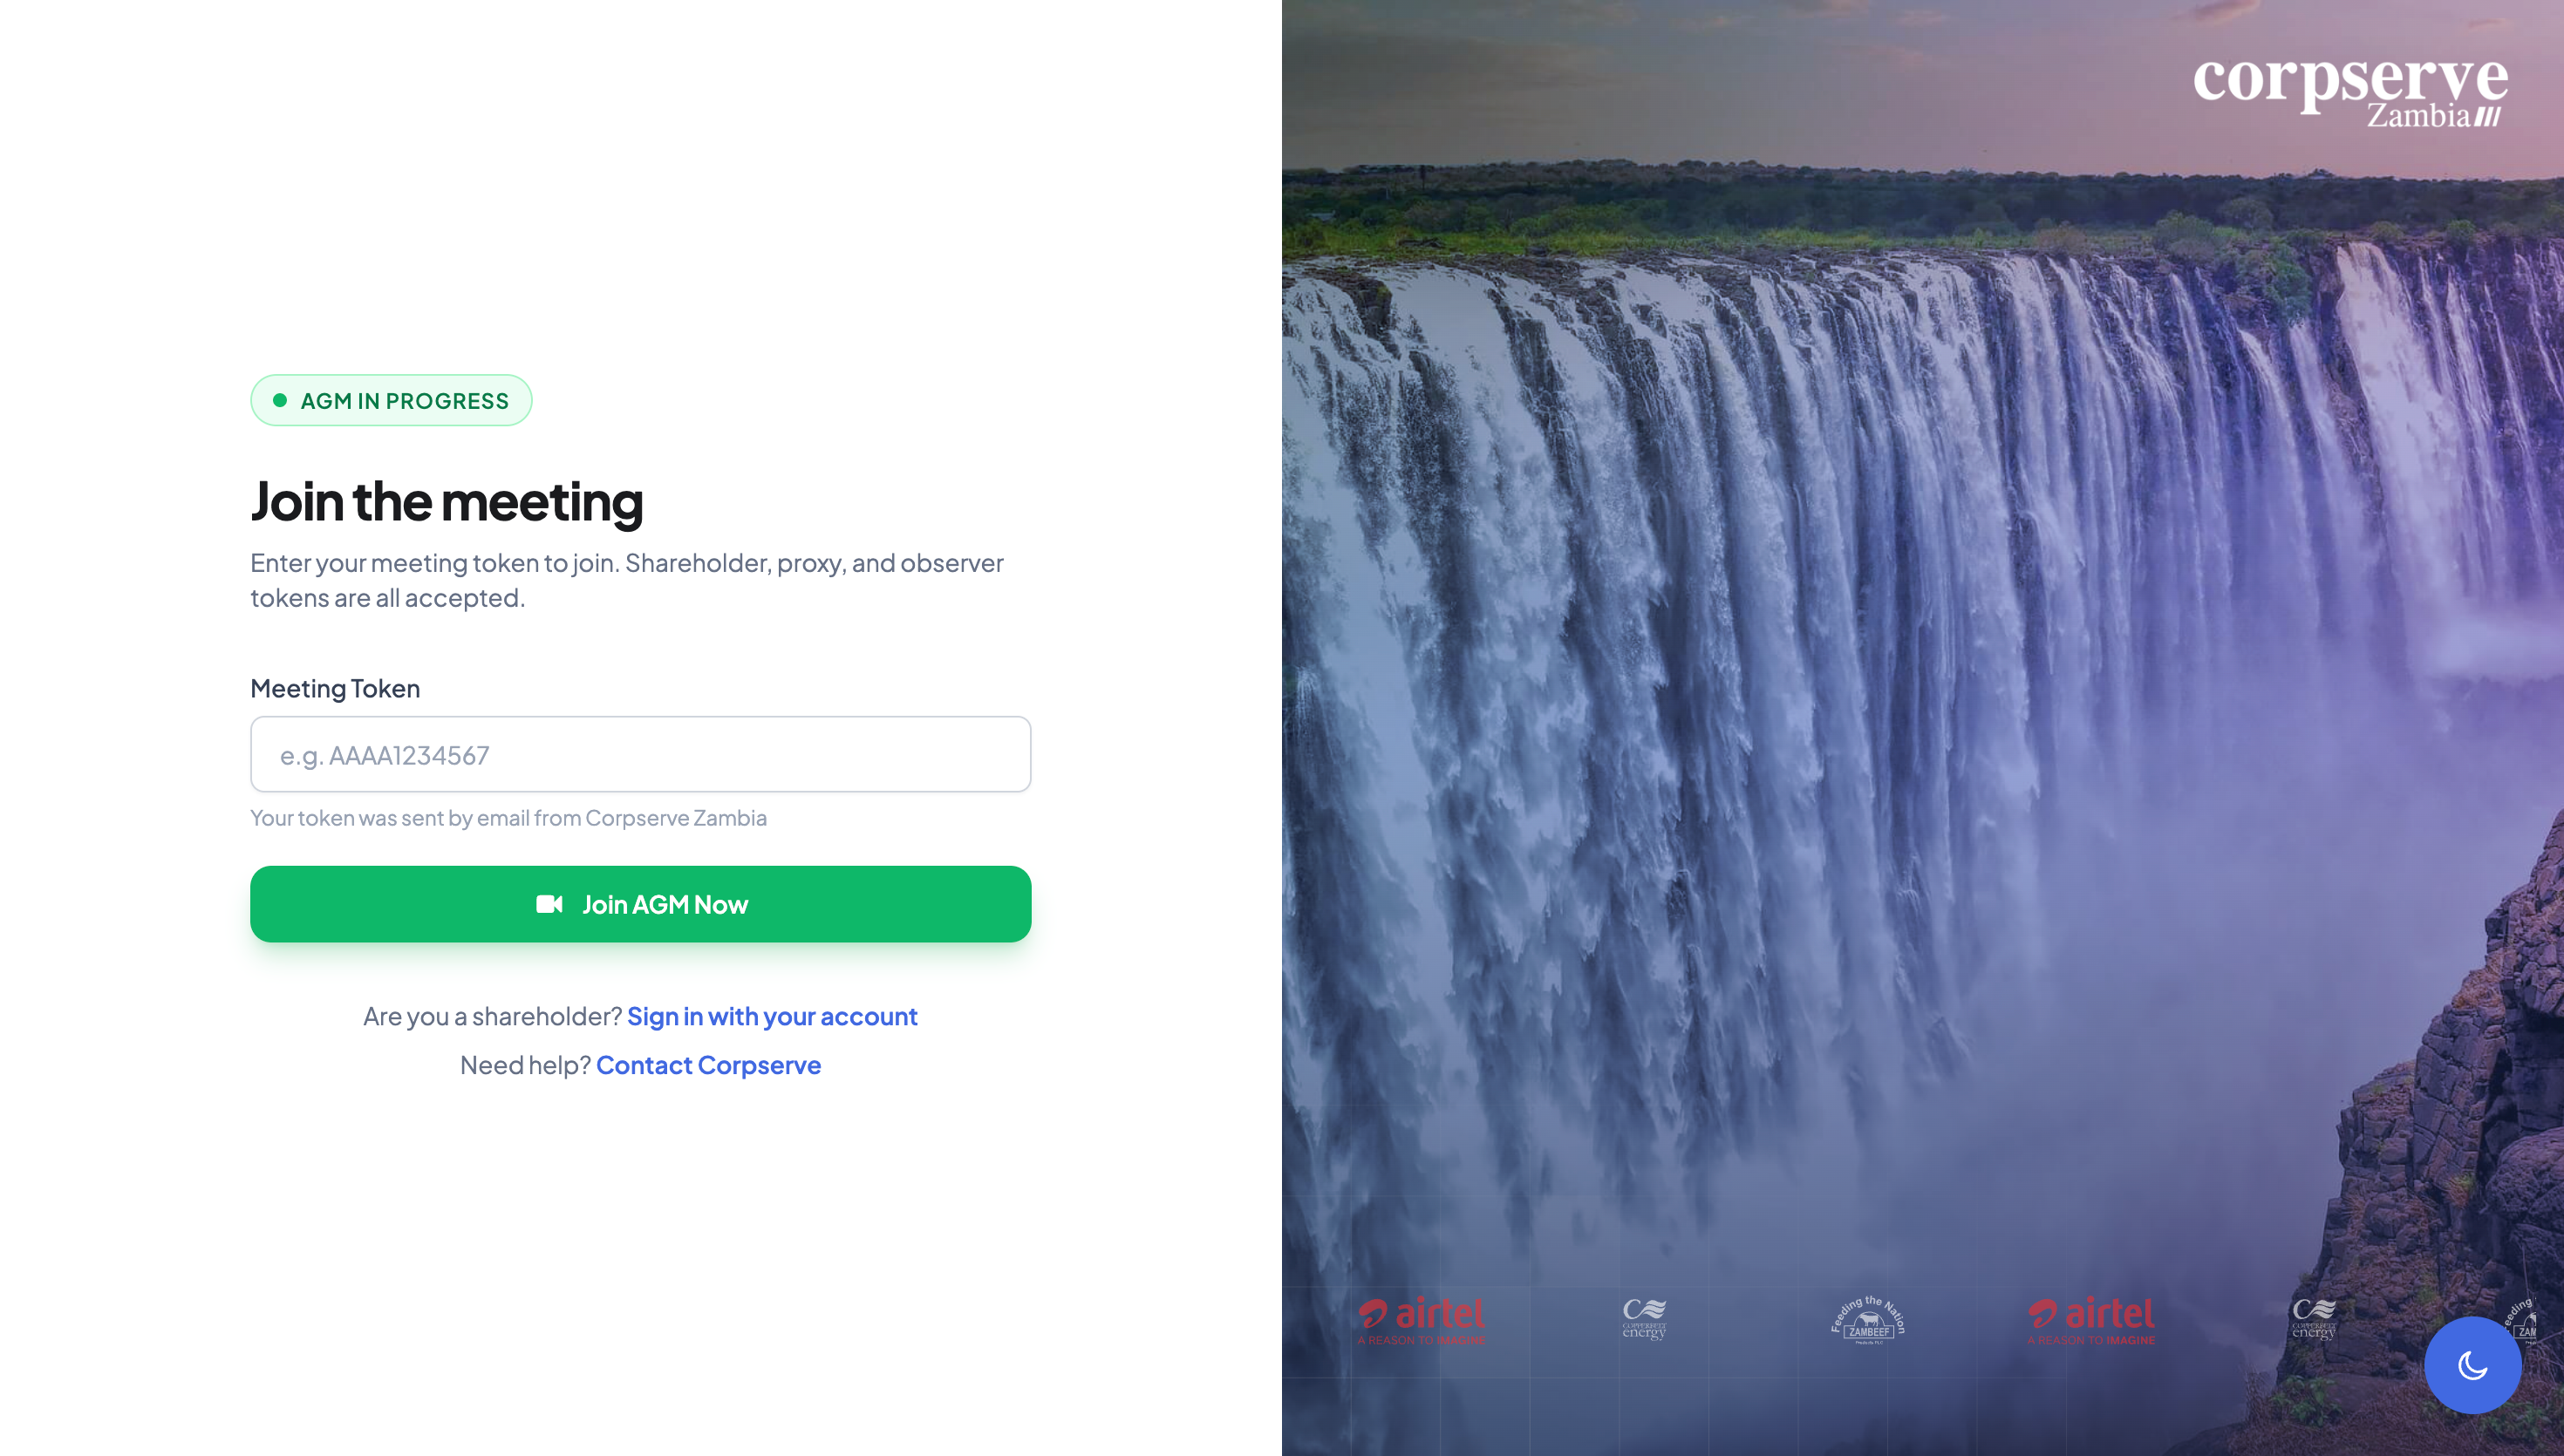Click the meeting token instructions paragraph
Viewport: 2564px width, 1456px height.
point(627,580)
